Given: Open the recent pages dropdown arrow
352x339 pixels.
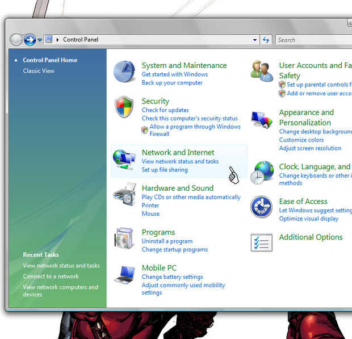Looking at the screenshot, I should click(x=40, y=40).
